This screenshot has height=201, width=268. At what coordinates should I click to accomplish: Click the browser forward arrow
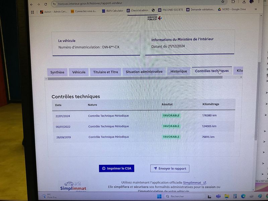click(39, 4)
